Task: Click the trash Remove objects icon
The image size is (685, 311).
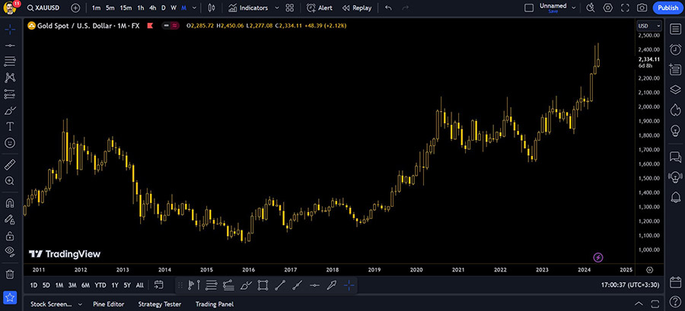Action: pyautogui.click(x=10, y=274)
